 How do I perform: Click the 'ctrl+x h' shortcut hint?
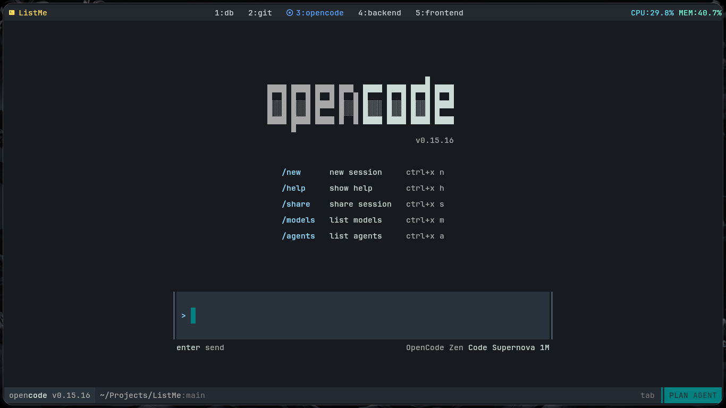425,189
